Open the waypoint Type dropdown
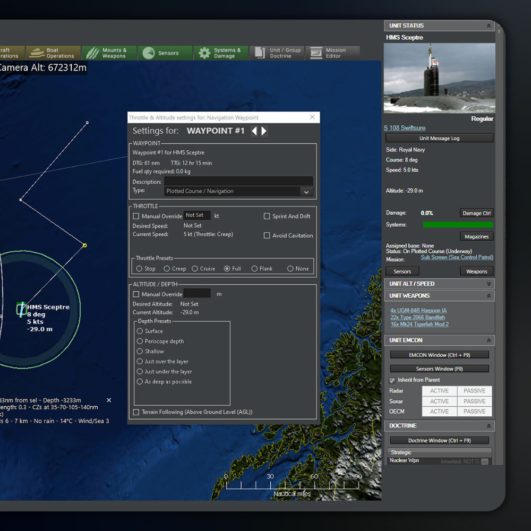The image size is (531, 531). [x=306, y=192]
